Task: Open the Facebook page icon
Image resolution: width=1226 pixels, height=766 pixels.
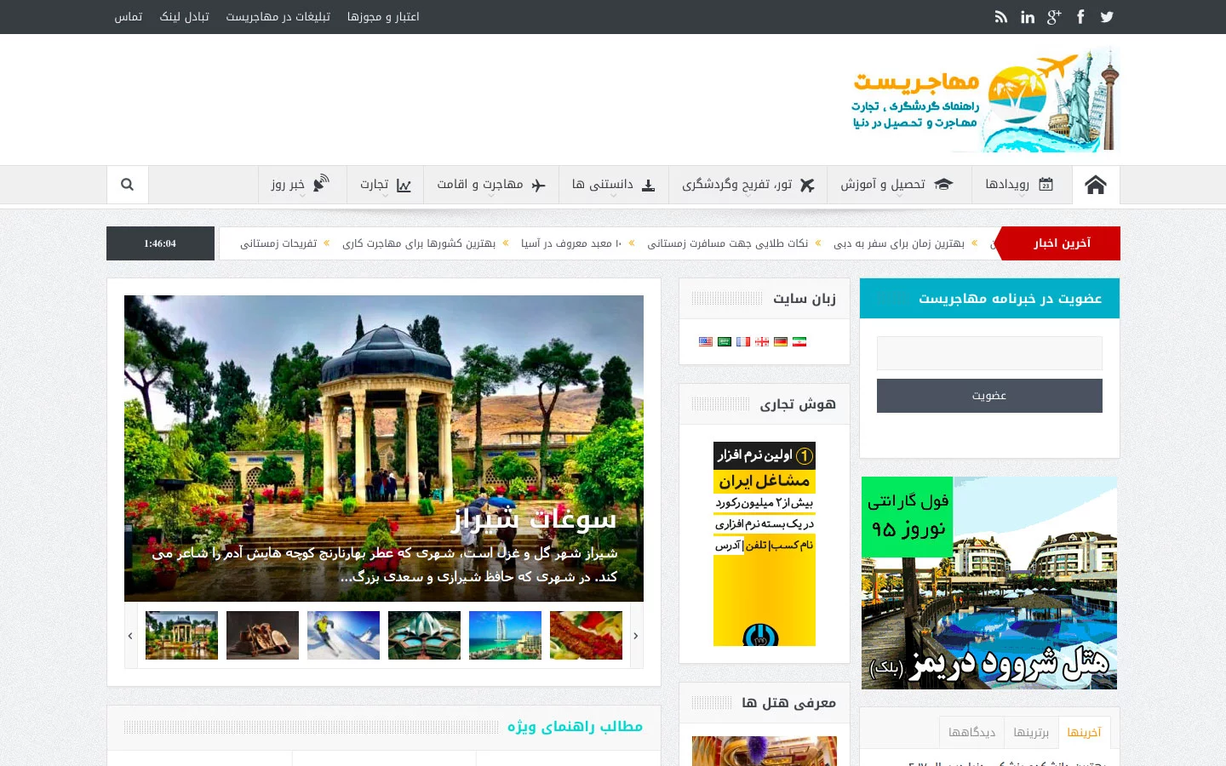Action: coord(1080,16)
